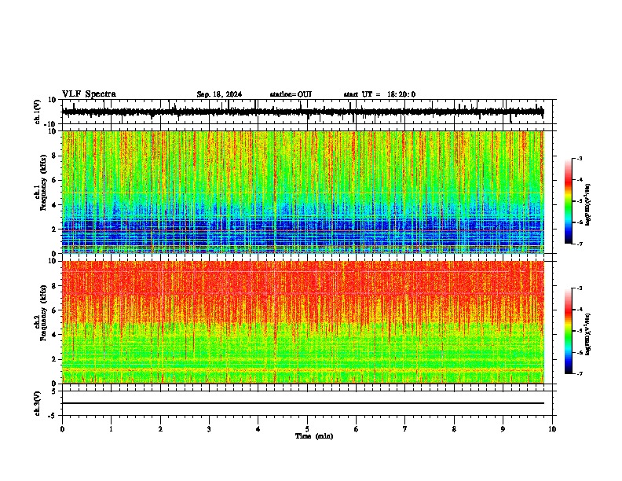This screenshot has width=622, height=481.
Task: Select the date text "Sep. 18, 2024"
Action: 219,94
